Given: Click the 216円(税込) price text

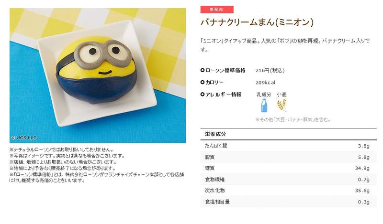Looking at the screenshot, I should [270, 70].
